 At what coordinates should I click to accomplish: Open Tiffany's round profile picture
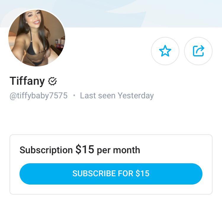[37, 38]
